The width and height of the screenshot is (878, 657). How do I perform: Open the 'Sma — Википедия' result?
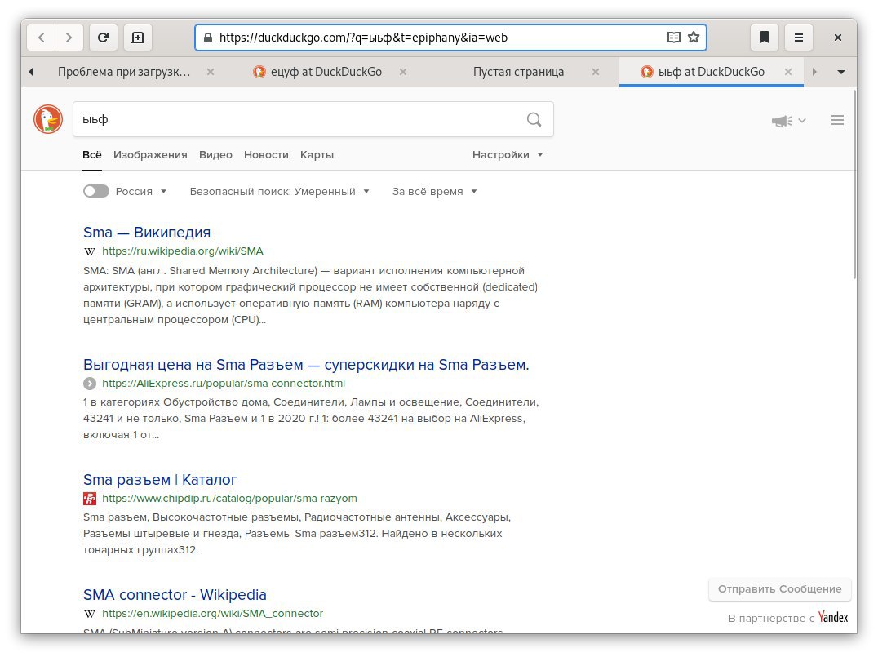(147, 233)
